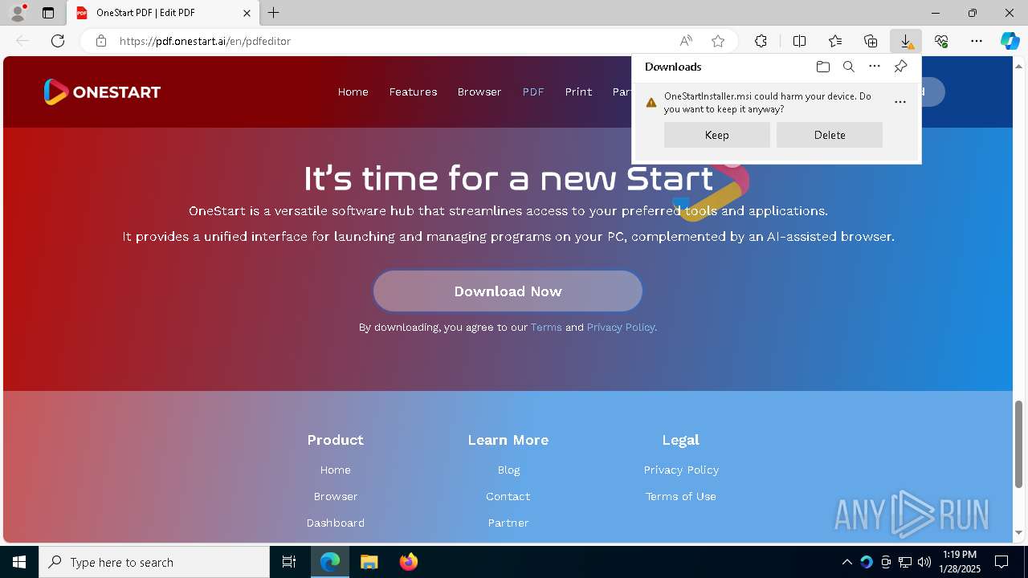Open footer Terms of Use link

tap(681, 496)
